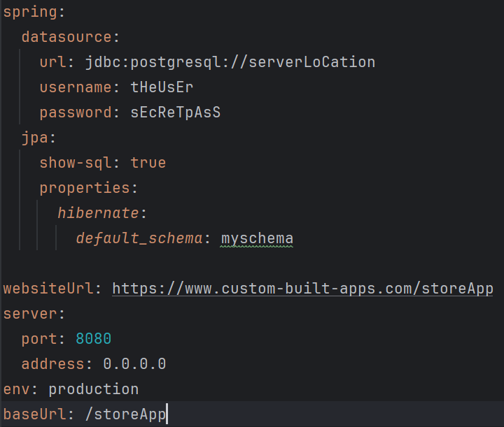Click the password value sEcReTpAsS
Viewport: 504px width, 427px height.
[175, 113]
